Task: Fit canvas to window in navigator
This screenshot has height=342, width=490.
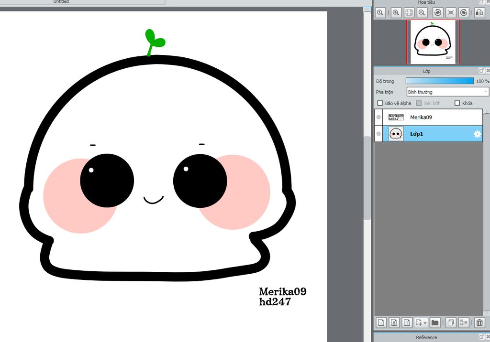Action: [x=409, y=13]
